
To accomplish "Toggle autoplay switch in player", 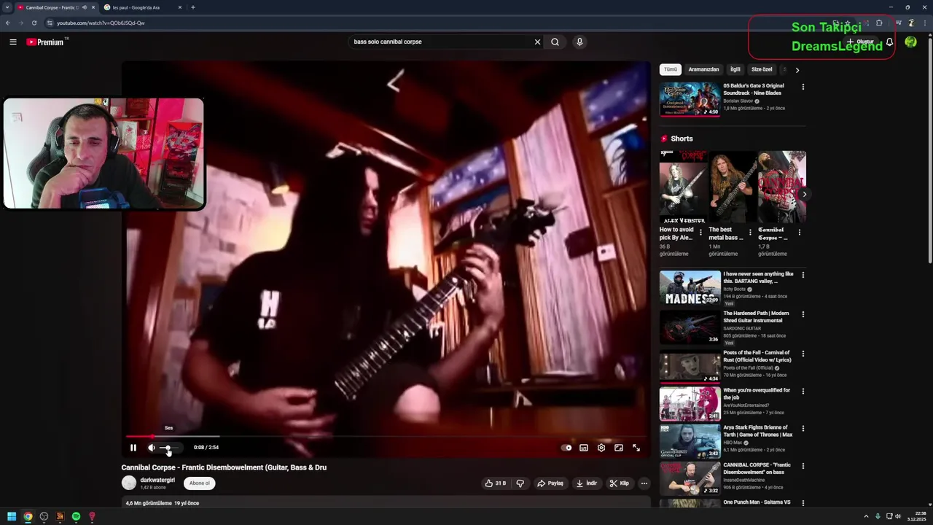I will (x=566, y=448).
